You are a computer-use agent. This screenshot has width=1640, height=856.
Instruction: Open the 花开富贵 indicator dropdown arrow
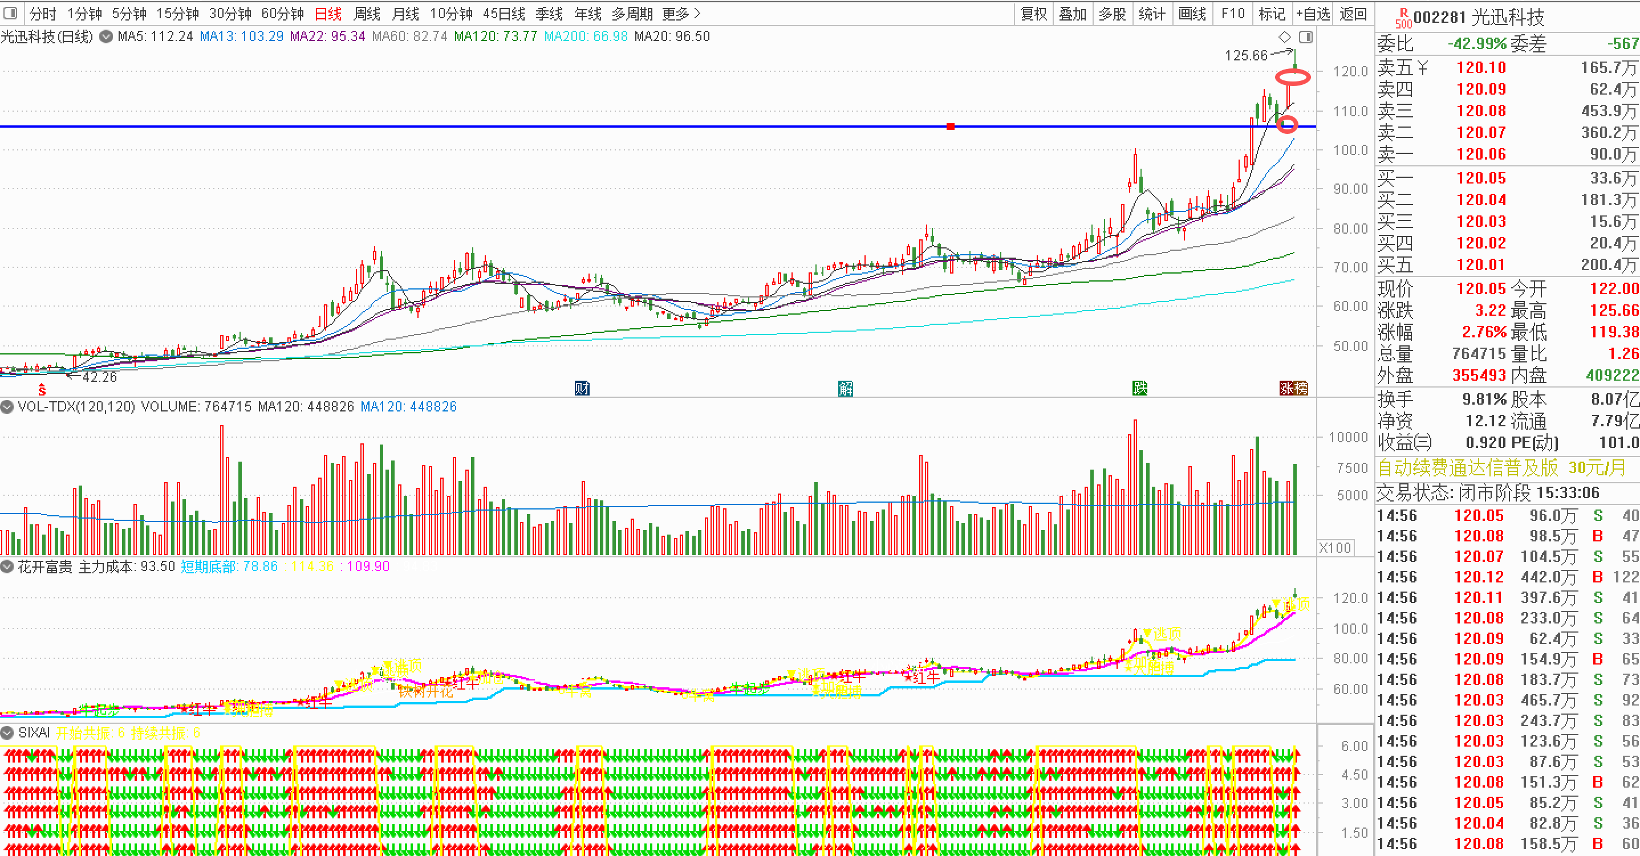(7, 566)
